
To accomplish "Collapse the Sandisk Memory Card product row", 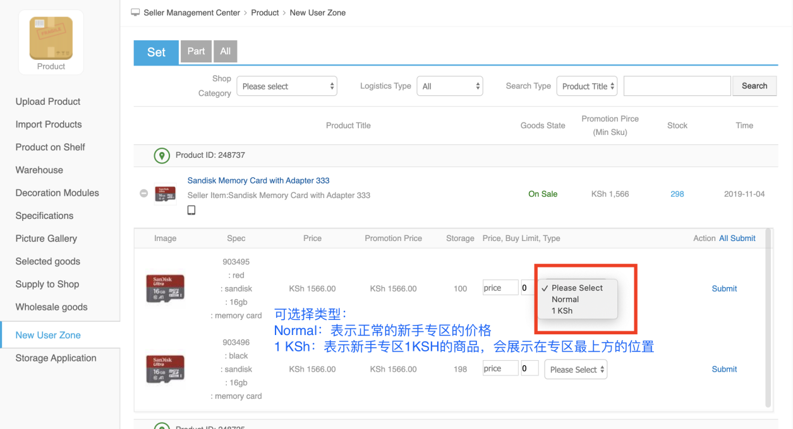I will 143,194.
